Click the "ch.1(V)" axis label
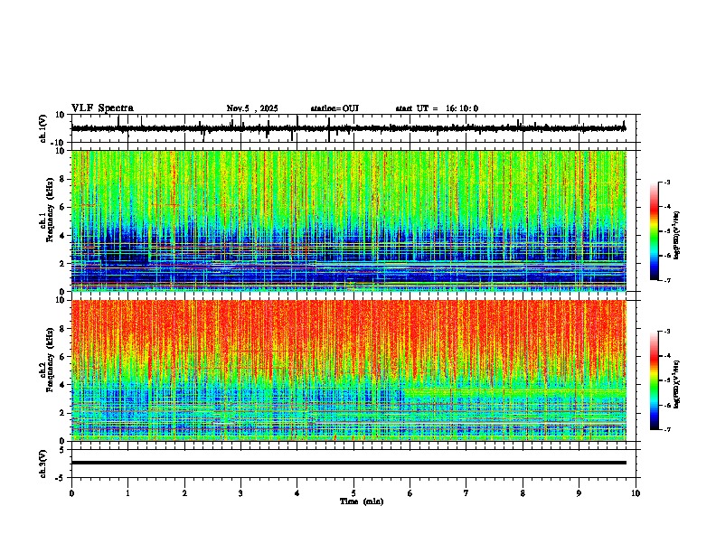Image resolution: width=716 pixels, height=553 pixels. coord(43,128)
